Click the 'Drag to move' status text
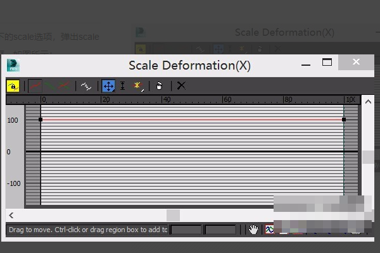 click(x=88, y=230)
